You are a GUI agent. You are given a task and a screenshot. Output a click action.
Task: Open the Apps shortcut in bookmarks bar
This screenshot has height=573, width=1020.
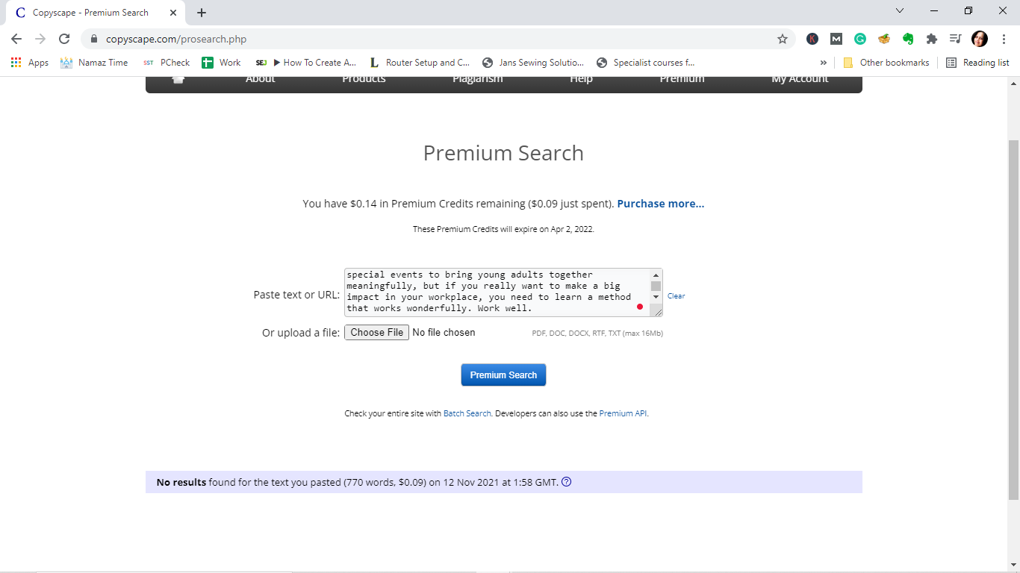click(30, 63)
